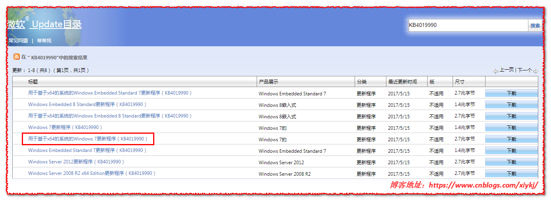Screen dimensions: 551x201
Task: Click the KB4019990 search results heading
Action: pyautogui.click(x=54, y=57)
